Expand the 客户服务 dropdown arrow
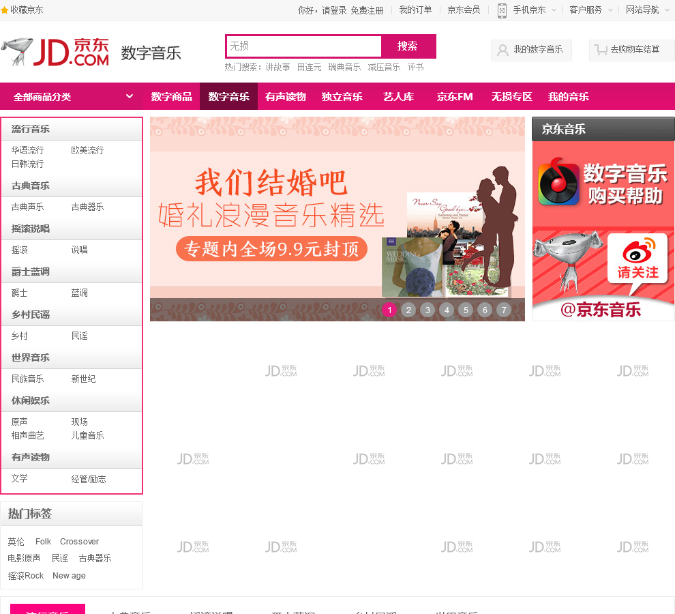Image resolution: width=675 pixels, height=614 pixels. click(610, 10)
